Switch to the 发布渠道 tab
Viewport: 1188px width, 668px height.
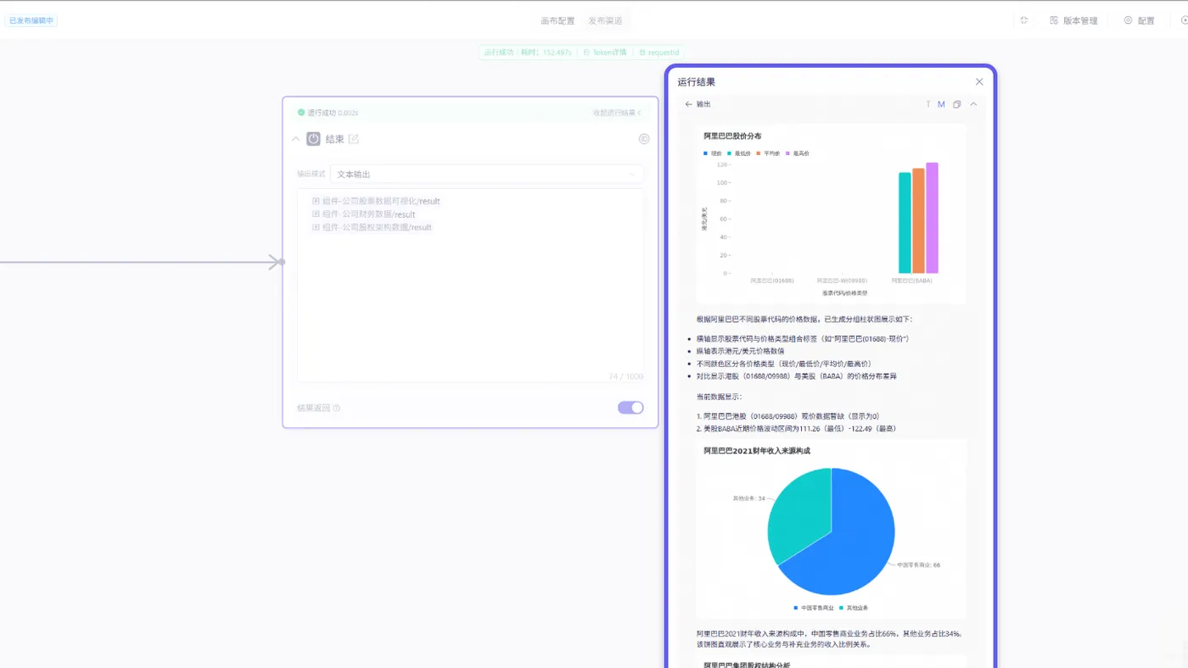[605, 20]
